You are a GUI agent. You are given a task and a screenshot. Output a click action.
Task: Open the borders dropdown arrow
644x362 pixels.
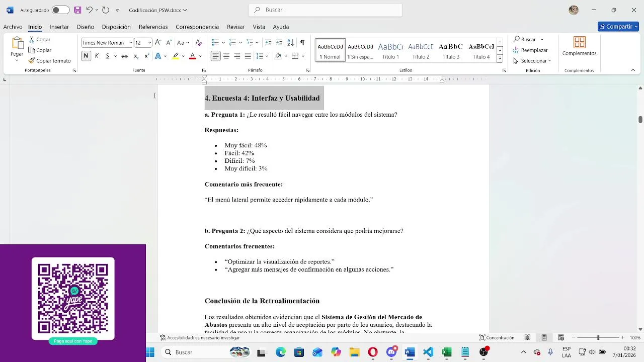(x=303, y=56)
